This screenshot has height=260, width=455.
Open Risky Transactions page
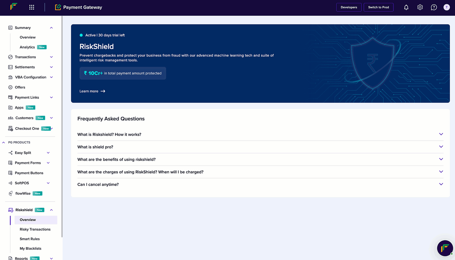click(x=35, y=230)
